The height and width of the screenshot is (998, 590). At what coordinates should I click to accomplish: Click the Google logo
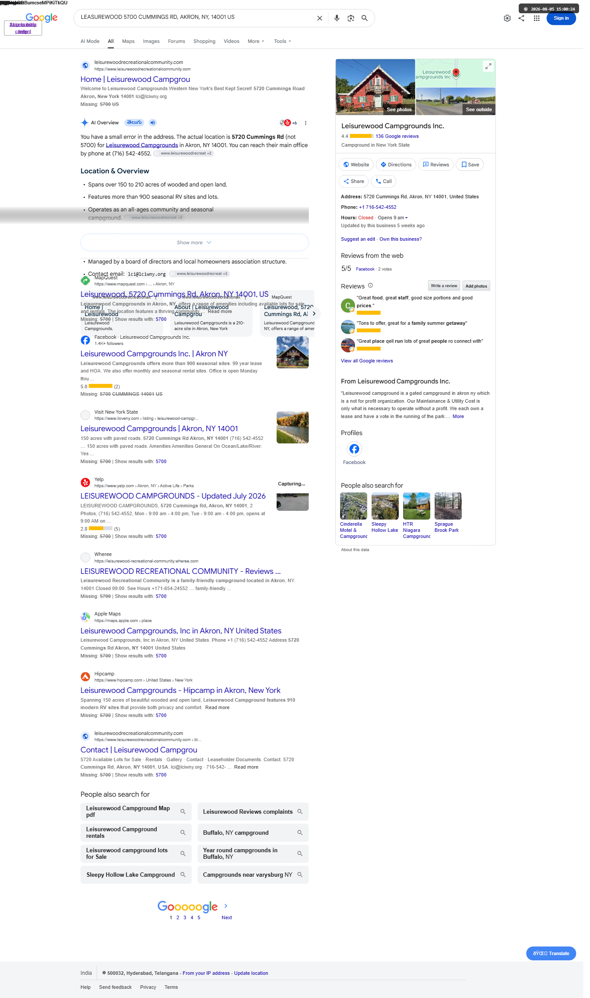(x=42, y=18)
